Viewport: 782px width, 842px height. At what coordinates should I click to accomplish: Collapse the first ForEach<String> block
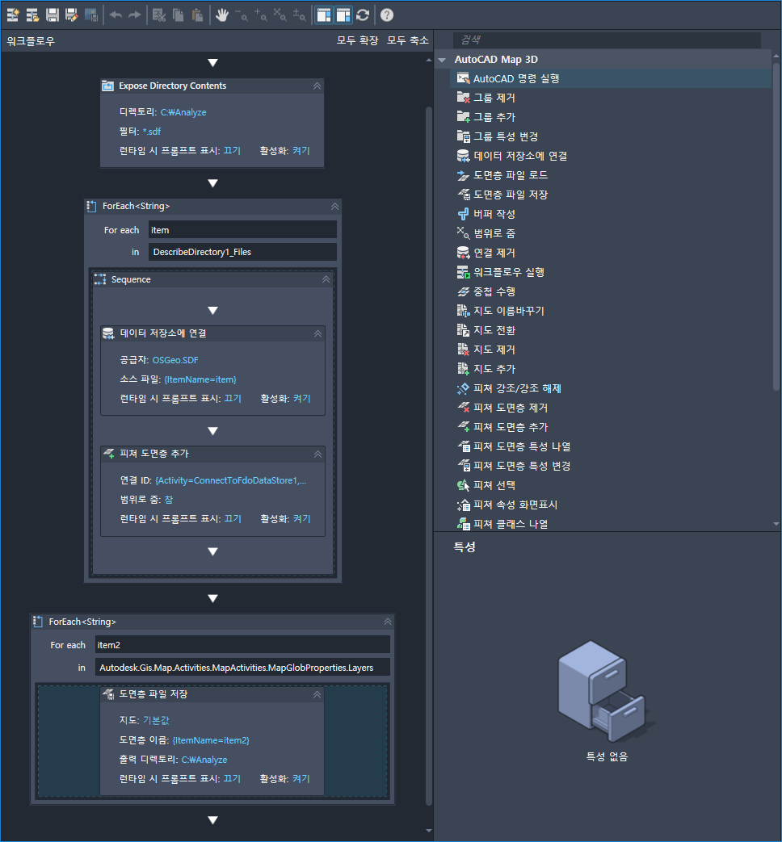tap(334, 206)
